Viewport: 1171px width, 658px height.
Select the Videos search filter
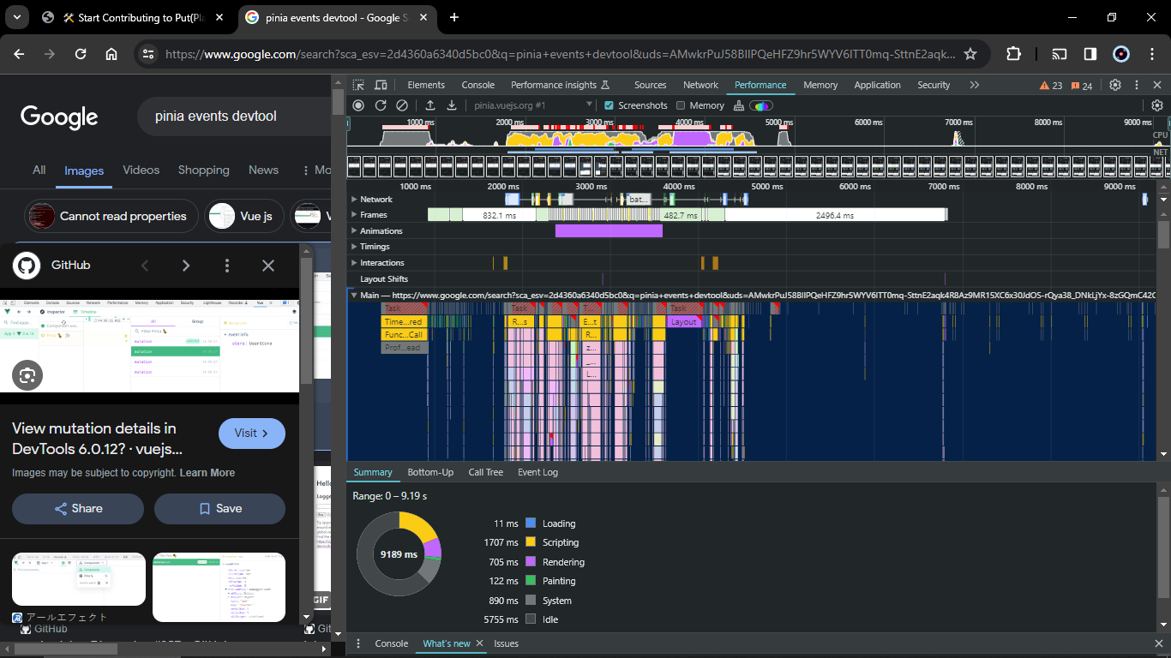click(141, 170)
